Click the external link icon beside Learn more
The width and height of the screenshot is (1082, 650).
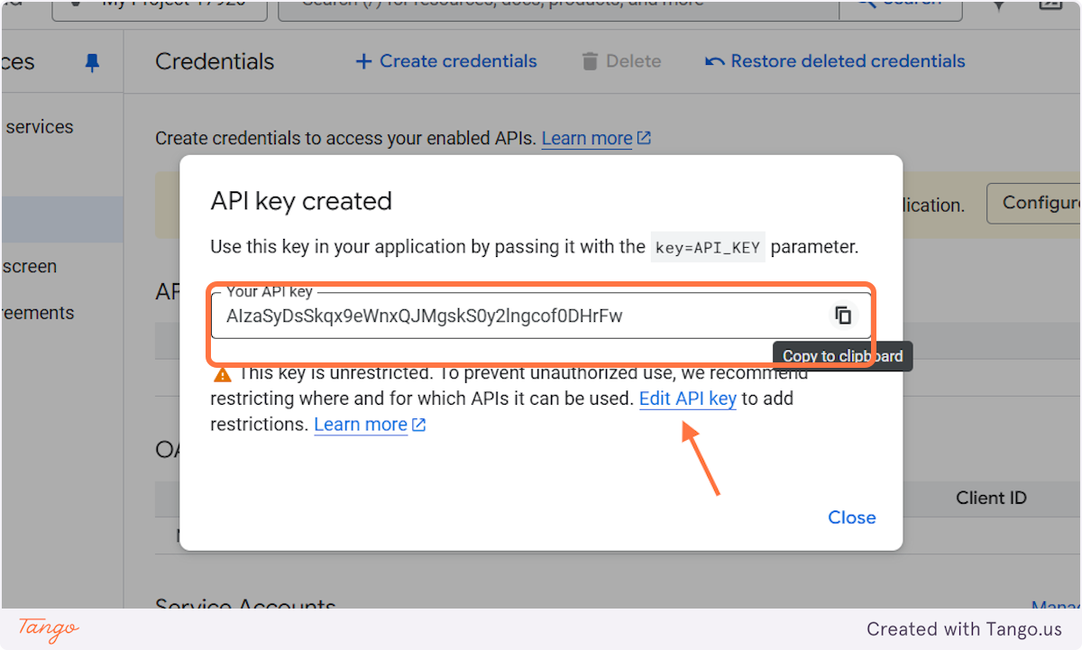[x=642, y=137]
